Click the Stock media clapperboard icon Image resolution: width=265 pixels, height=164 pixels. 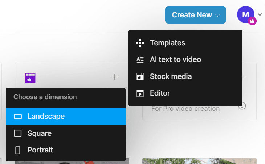click(140, 76)
